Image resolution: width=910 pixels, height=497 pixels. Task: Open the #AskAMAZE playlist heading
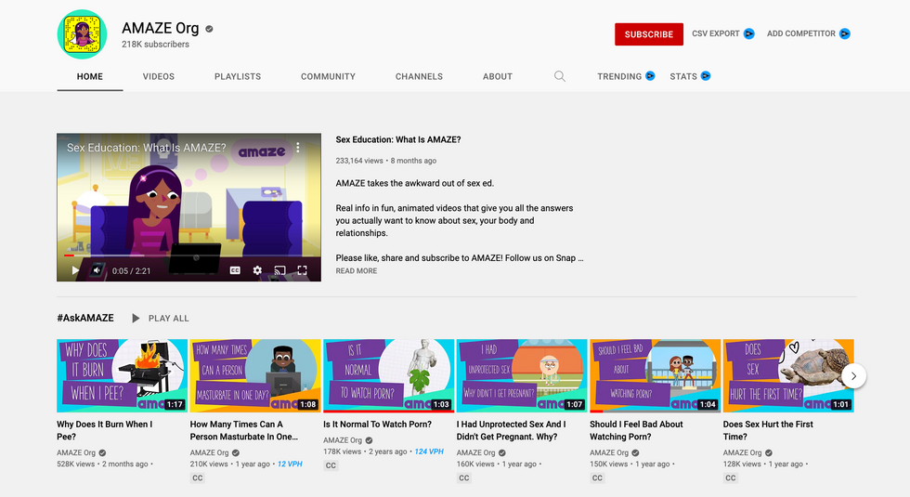click(x=85, y=318)
